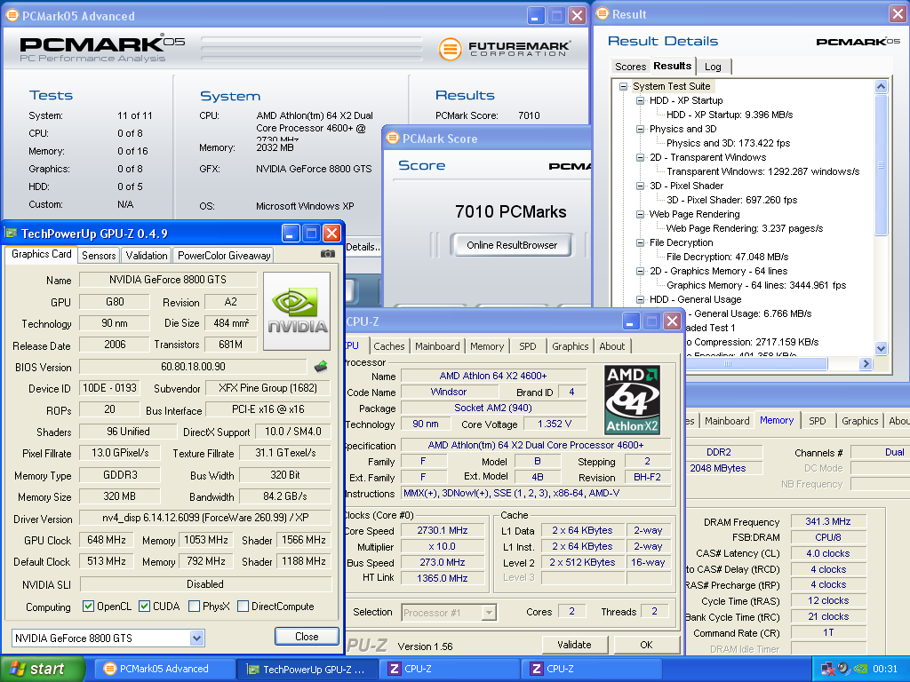Image resolution: width=910 pixels, height=682 pixels.
Task: Click the PCMark05 Advanced taskbar icon
Action: click(109, 669)
